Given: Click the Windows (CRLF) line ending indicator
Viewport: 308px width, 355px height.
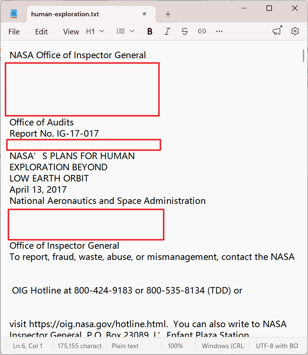Looking at the screenshot, I should [223, 346].
